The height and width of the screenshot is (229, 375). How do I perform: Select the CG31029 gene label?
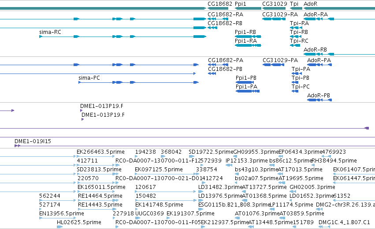coord(275,4)
